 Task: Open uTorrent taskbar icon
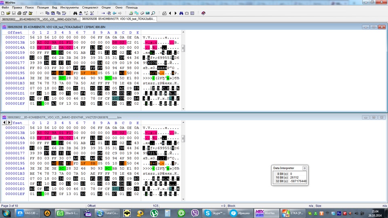(154, 213)
